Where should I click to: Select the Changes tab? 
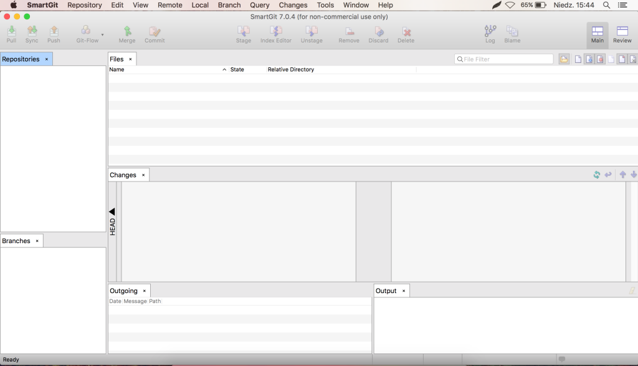tap(123, 175)
